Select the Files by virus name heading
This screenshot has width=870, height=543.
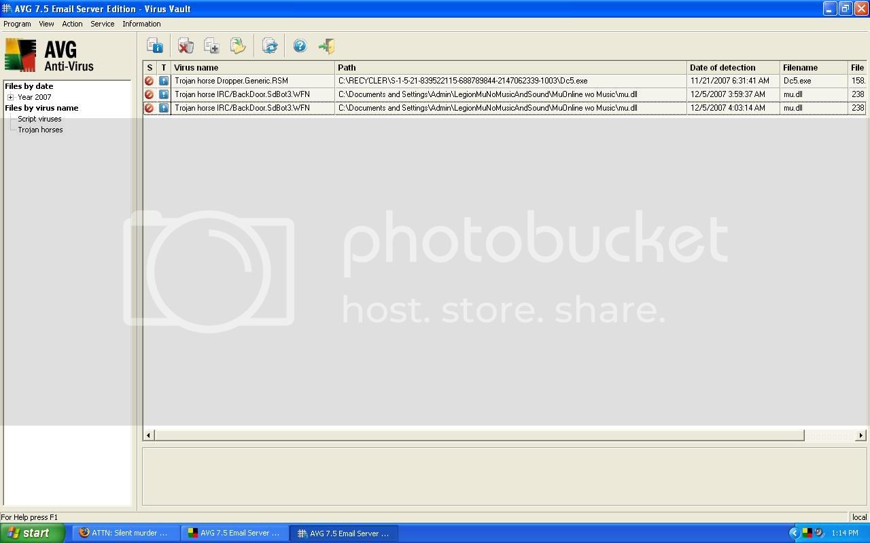click(x=41, y=108)
